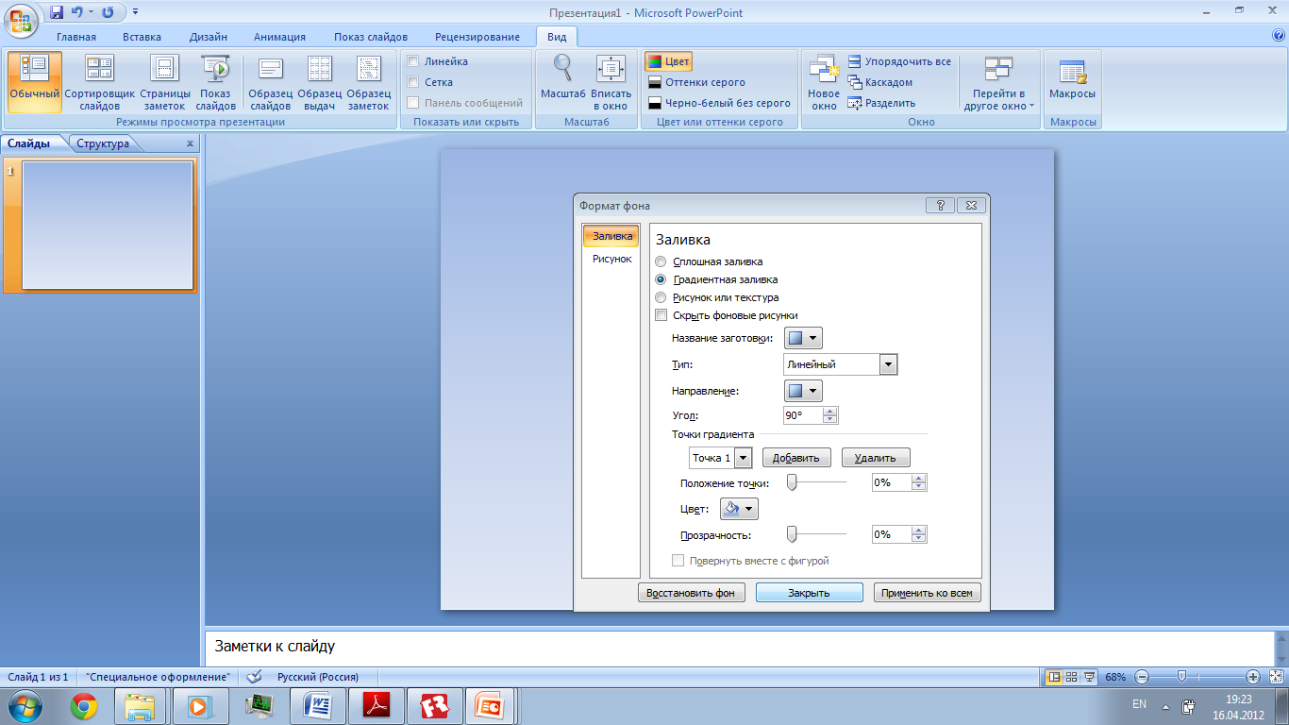1289x725 pixels.
Task: Open Windows Start menu
Action: click(25, 706)
